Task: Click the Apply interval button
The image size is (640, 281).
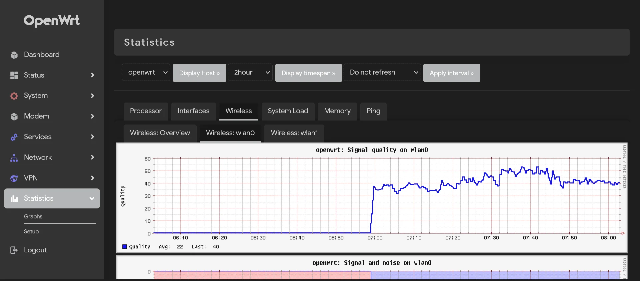Action: (452, 73)
